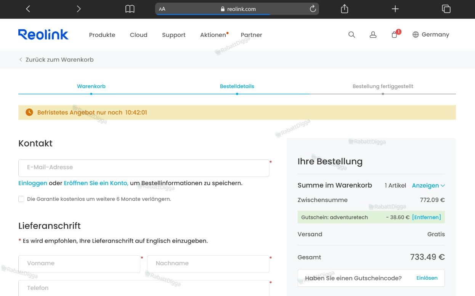This screenshot has height=296, width=475.
Task: Go forward with Safari forward arrow
Action: (x=79, y=9)
